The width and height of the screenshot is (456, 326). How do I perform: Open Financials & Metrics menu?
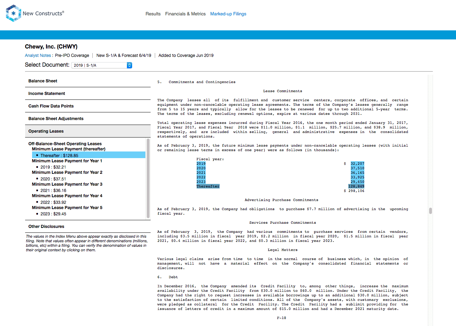pyautogui.click(x=185, y=14)
